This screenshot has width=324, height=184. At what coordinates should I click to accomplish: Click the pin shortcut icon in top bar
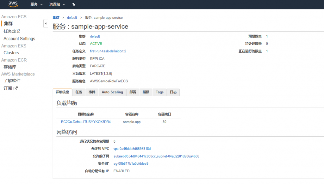[x=73, y=4]
